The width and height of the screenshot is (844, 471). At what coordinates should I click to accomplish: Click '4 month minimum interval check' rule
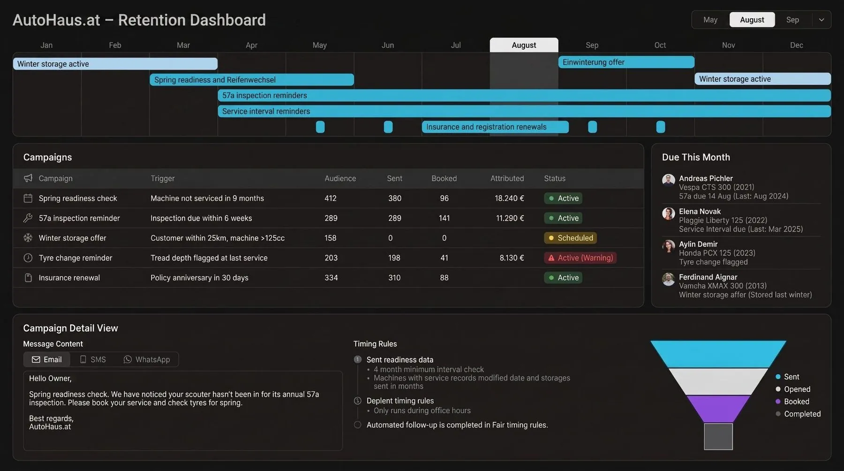[429, 370]
